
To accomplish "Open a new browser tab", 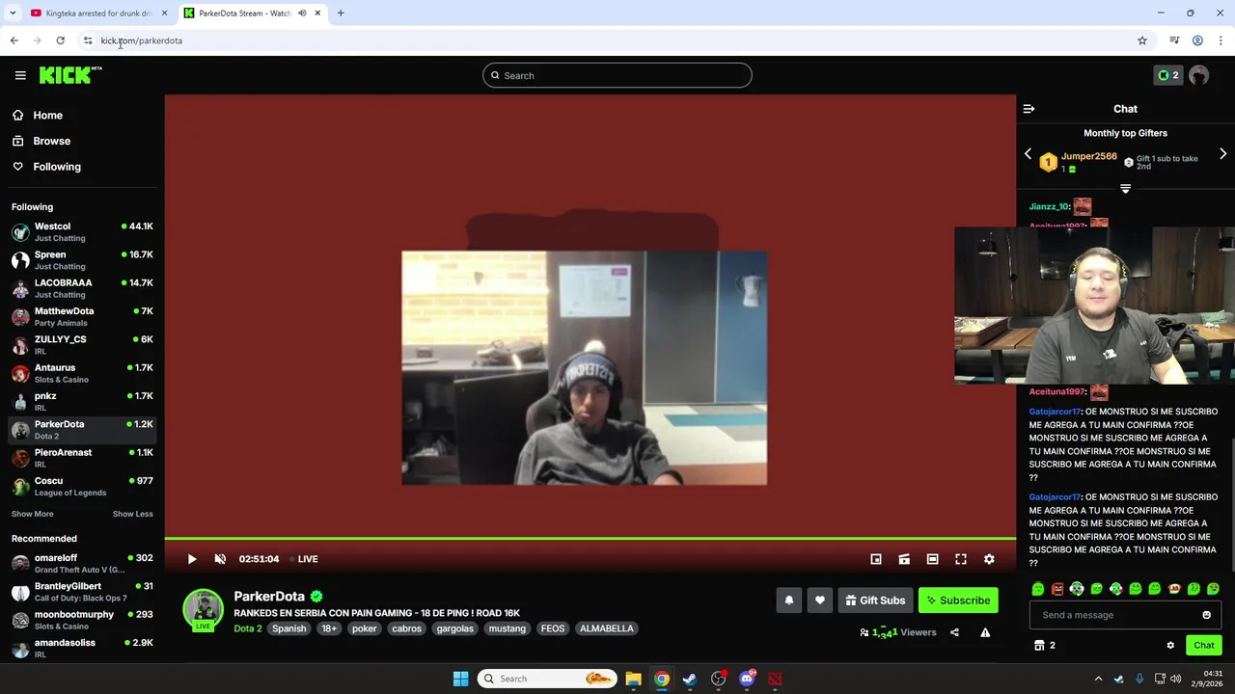I will (x=341, y=13).
